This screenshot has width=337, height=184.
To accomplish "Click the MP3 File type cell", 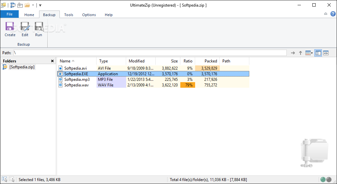I will click(x=111, y=79).
